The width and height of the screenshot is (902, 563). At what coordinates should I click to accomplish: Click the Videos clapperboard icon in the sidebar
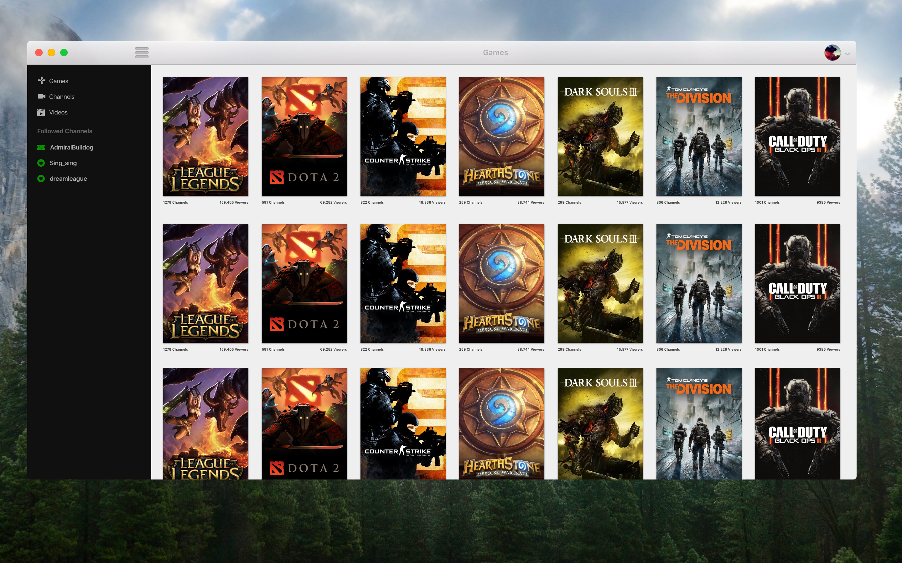[41, 112]
